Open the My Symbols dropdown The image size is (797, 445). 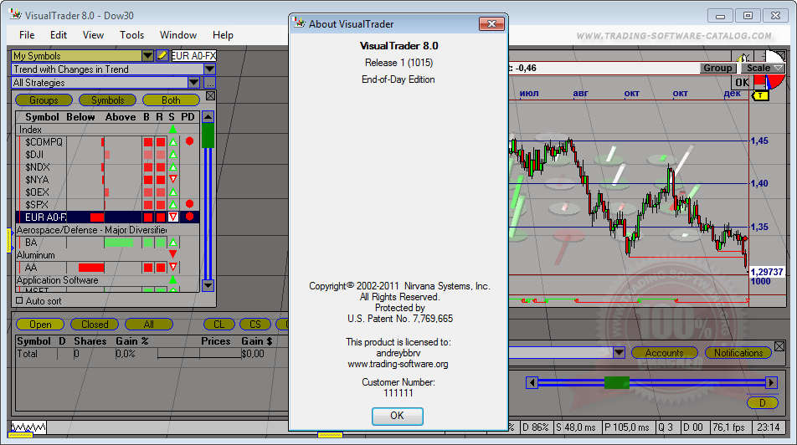(x=147, y=56)
